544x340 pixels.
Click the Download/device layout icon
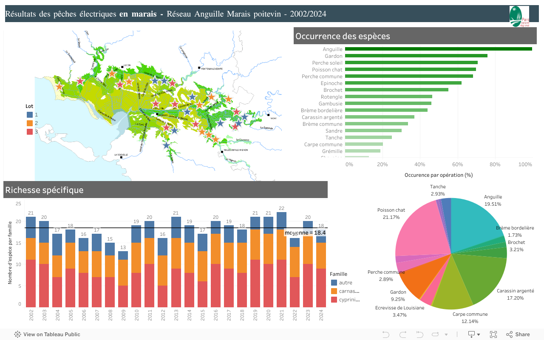coord(471,334)
